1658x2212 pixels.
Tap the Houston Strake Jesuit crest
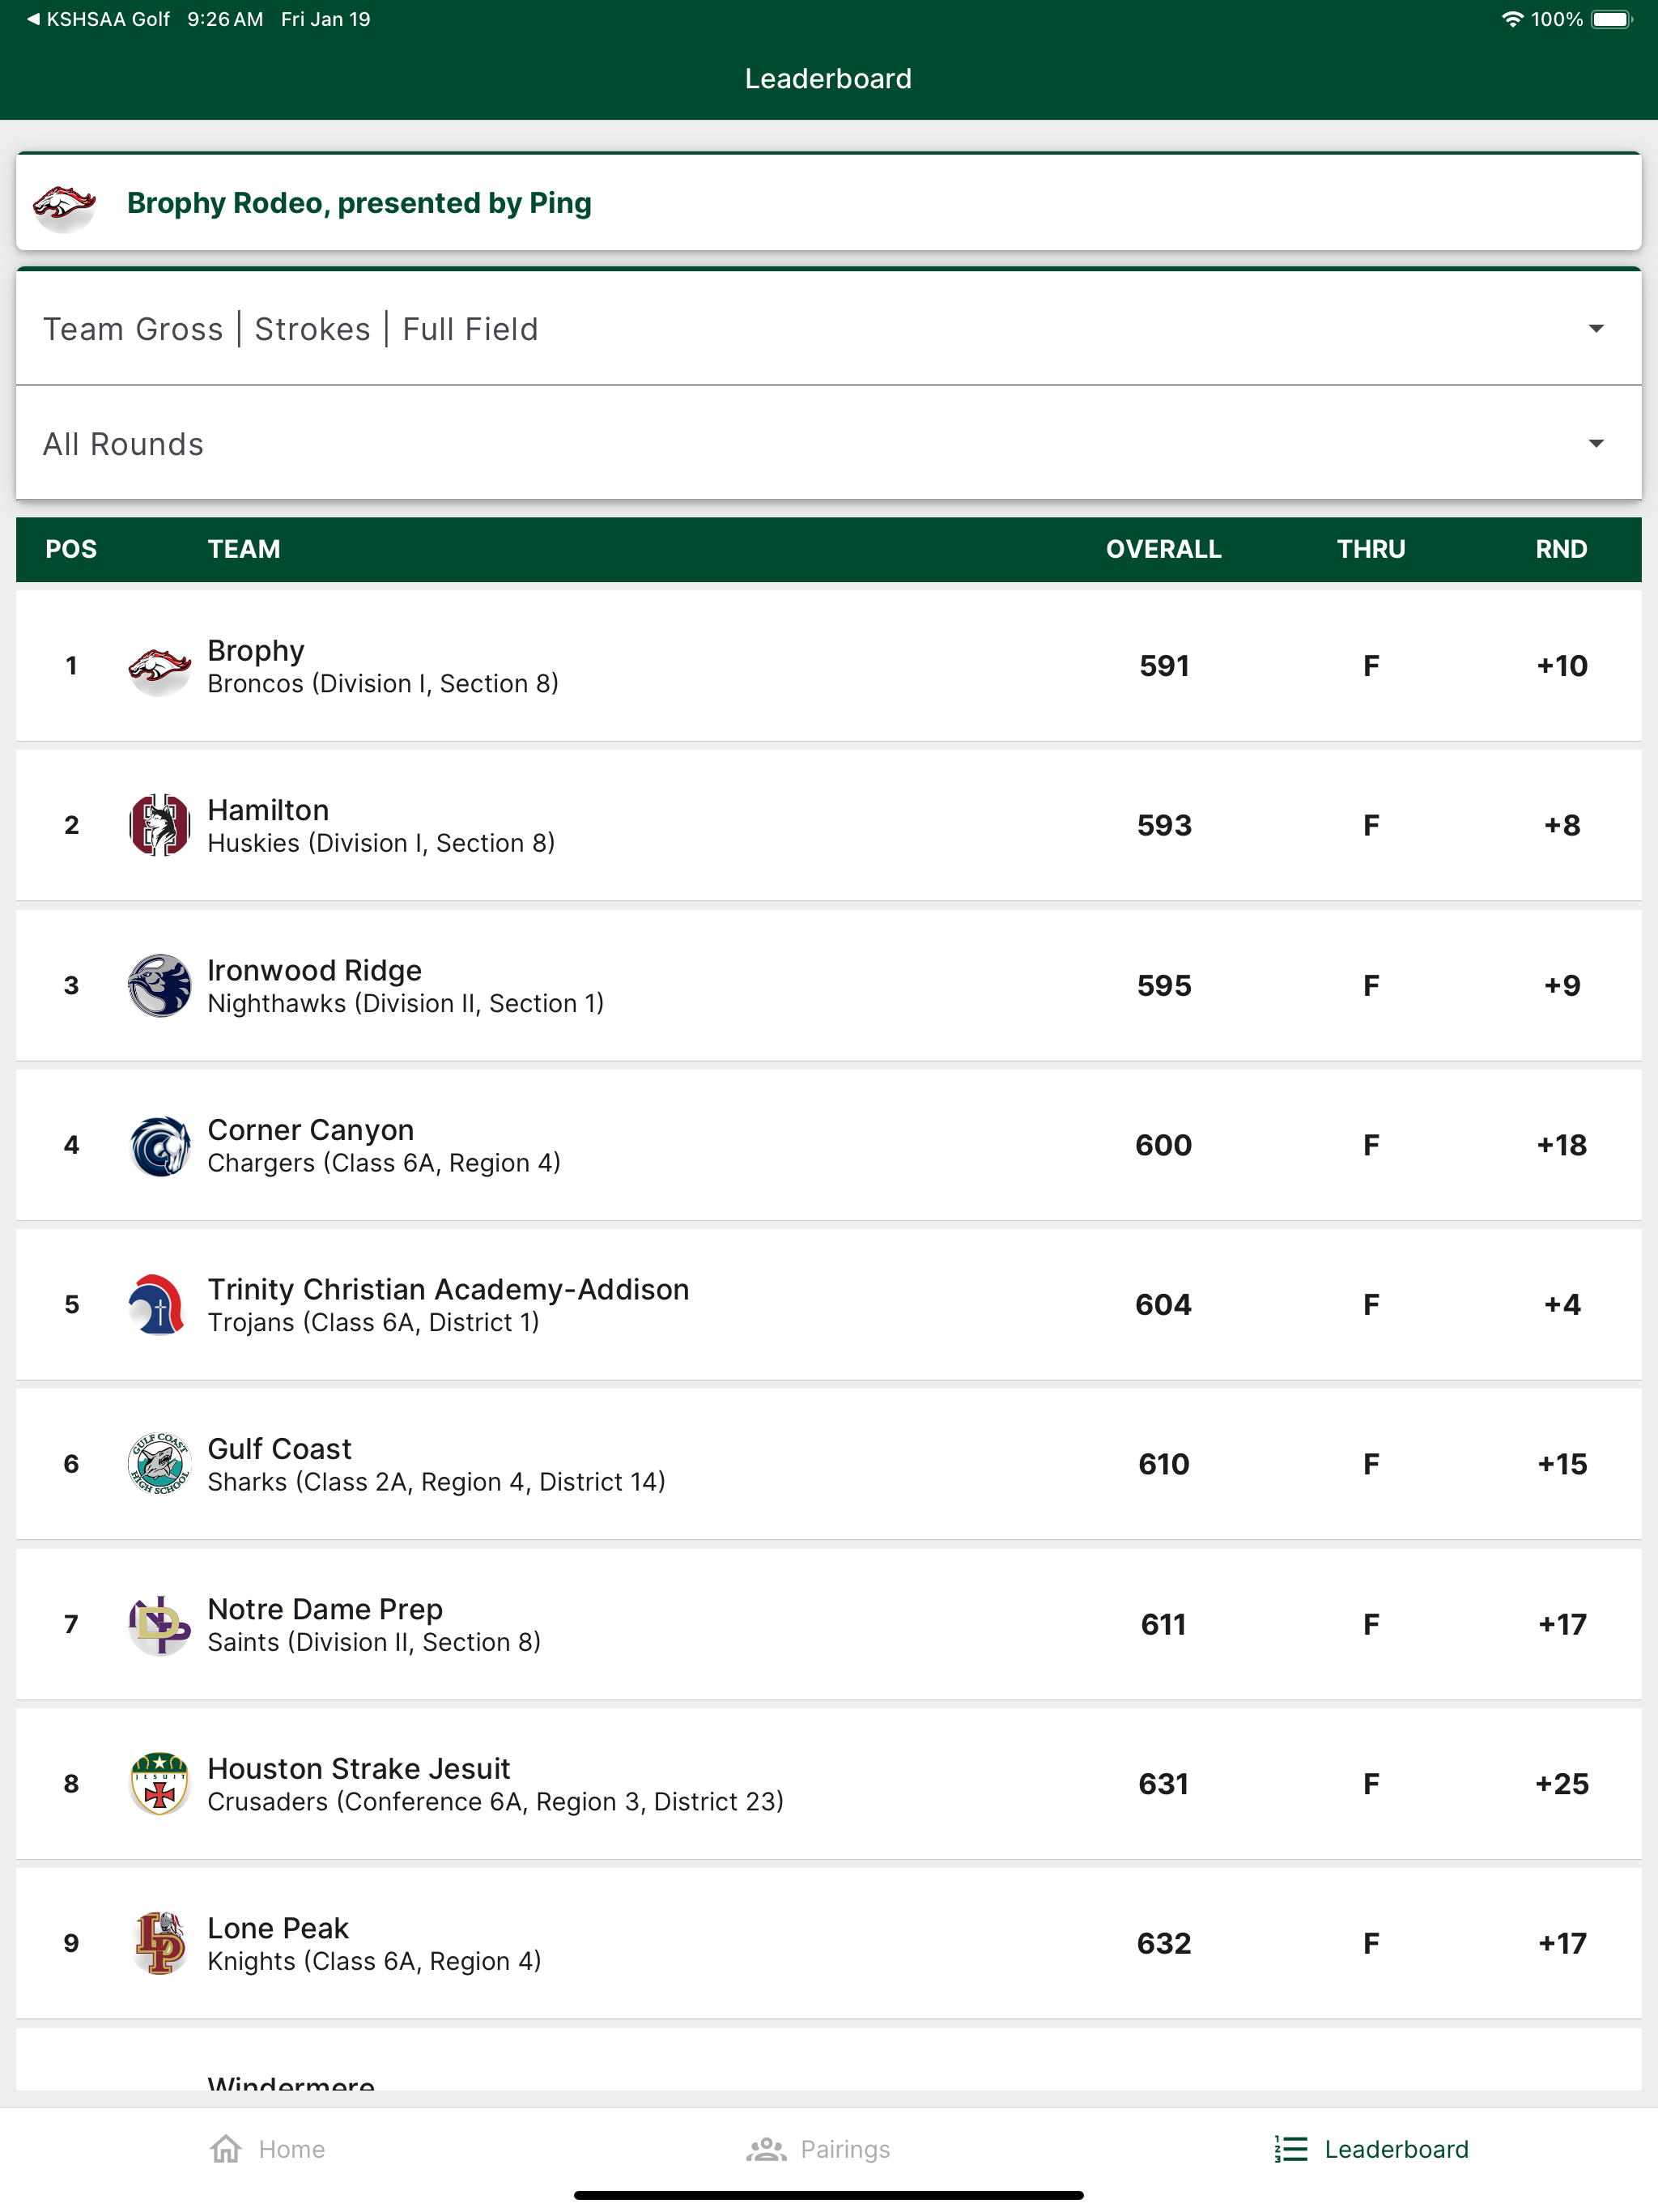[159, 1783]
